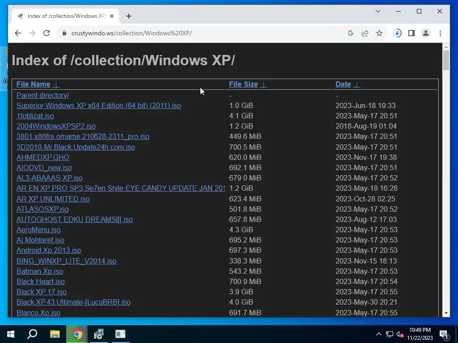458x343 pixels.
Task: Click the Chrome taskbar icon
Action: [77, 334]
